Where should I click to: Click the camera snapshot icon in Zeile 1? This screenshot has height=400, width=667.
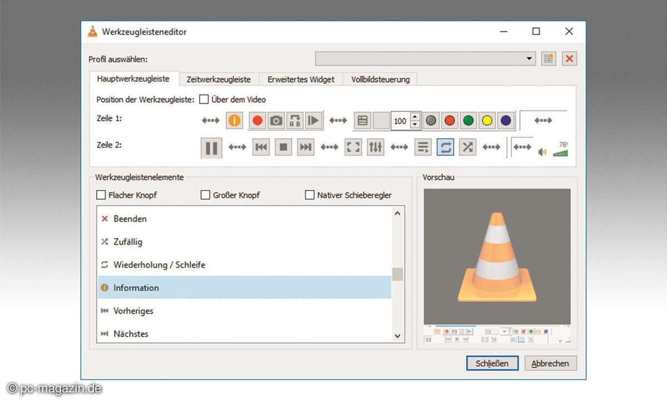pyautogui.click(x=276, y=121)
